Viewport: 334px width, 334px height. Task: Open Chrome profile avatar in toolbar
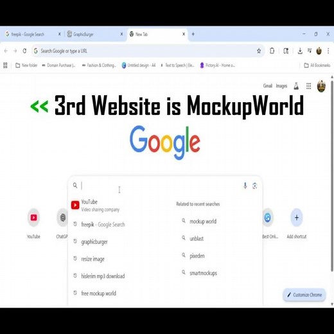pos(319,51)
